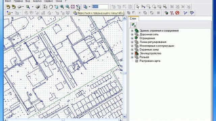
Task: Select the XY coordinates tool
Action: coord(45,7)
